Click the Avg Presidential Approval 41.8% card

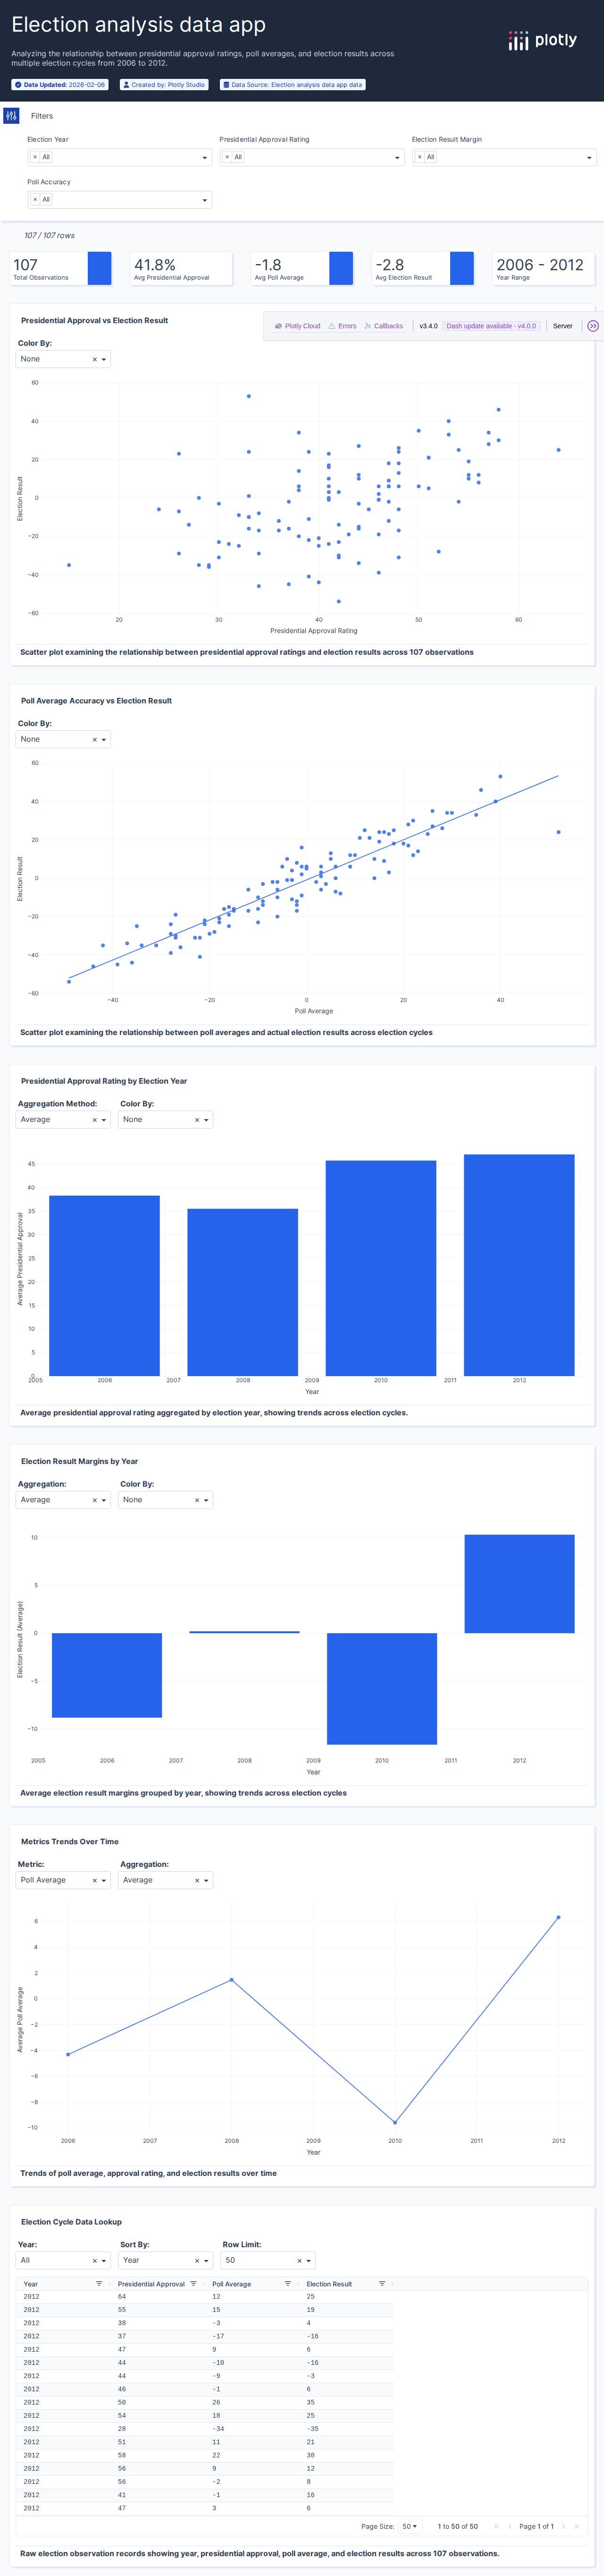point(182,269)
